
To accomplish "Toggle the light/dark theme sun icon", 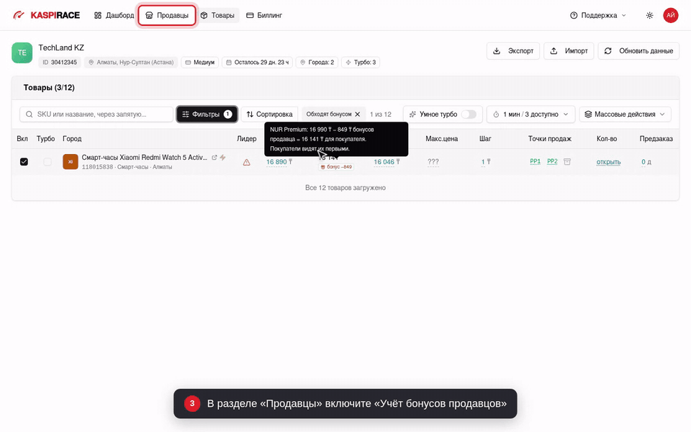I will 649,15.
